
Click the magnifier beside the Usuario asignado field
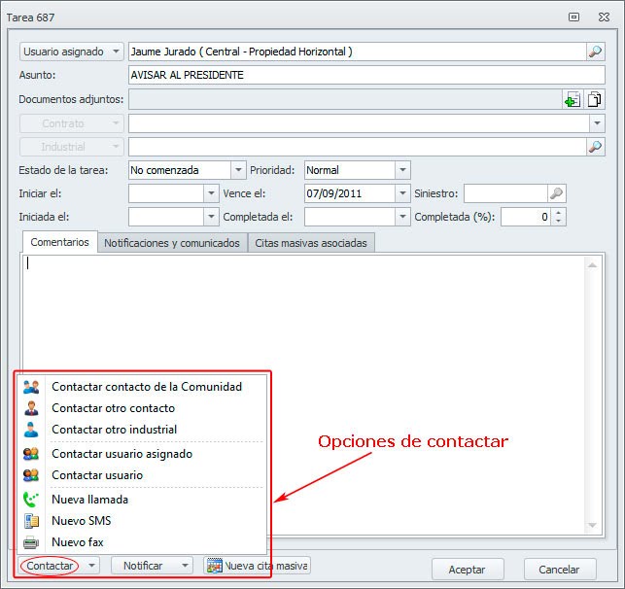tap(596, 52)
